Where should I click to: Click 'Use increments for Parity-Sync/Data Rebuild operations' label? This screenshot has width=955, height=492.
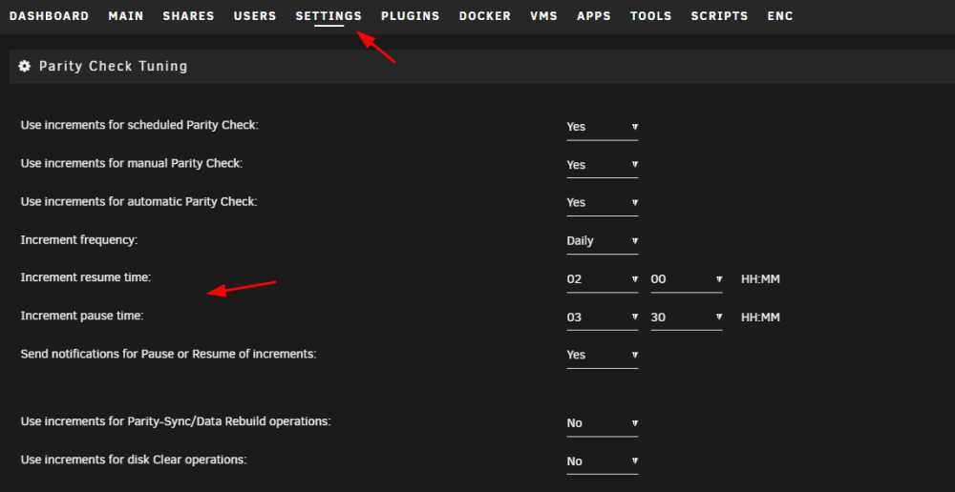176,421
